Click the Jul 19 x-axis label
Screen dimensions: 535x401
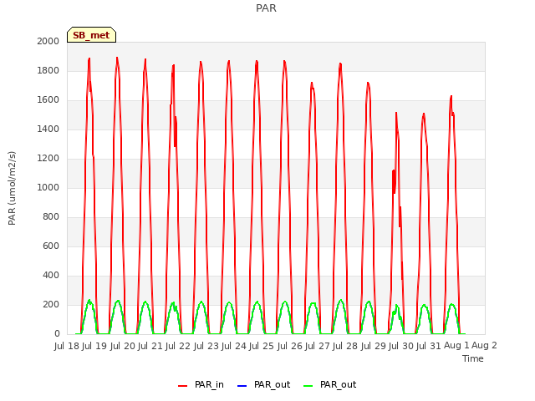[94, 346]
